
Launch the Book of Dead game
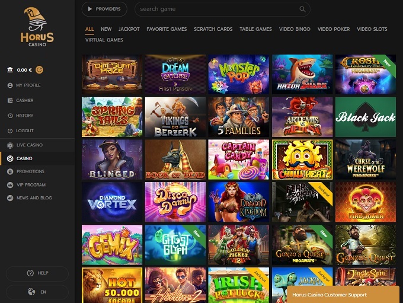(175, 159)
